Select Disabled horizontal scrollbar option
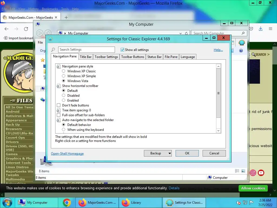 [x=64, y=96]
